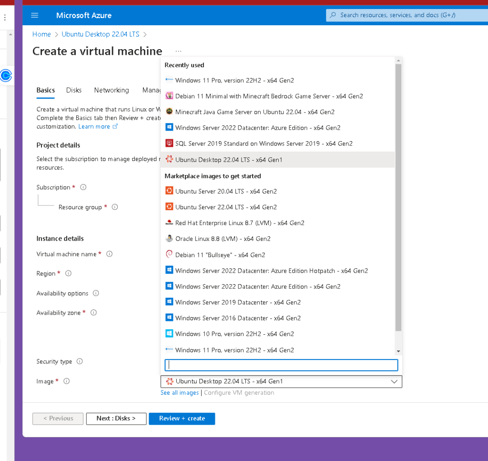Click the image list scroll down arrow
This screenshot has height=461, width=488.
pyautogui.click(x=398, y=351)
